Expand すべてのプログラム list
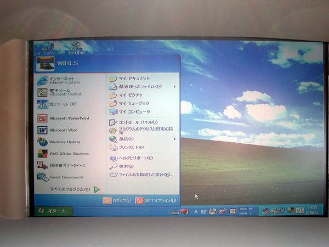This screenshot has width=329, height=247. tap(75, 189)
